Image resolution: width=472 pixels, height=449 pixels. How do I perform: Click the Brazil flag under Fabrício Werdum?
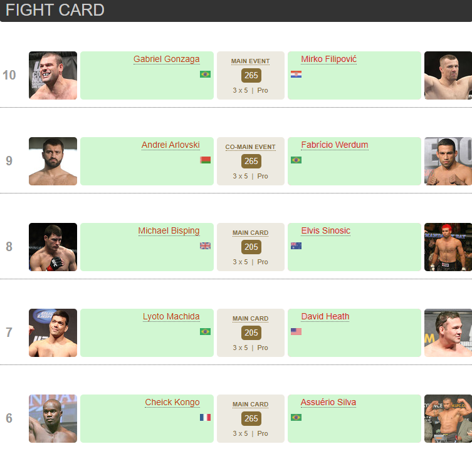[x=296, y=160]
